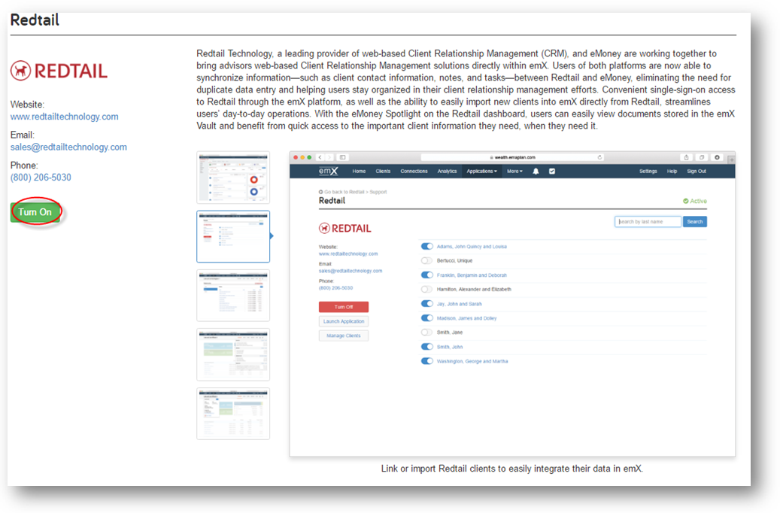
Task: Click the new tab plus icon
Action: coord(731,159)
